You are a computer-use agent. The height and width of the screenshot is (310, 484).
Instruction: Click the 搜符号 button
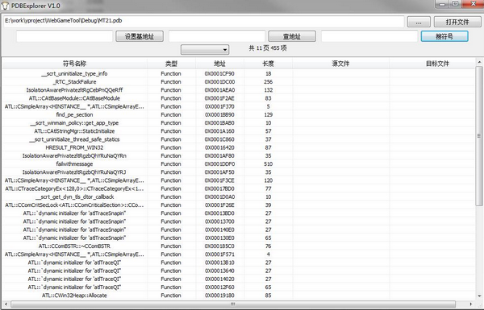[444, 36]
